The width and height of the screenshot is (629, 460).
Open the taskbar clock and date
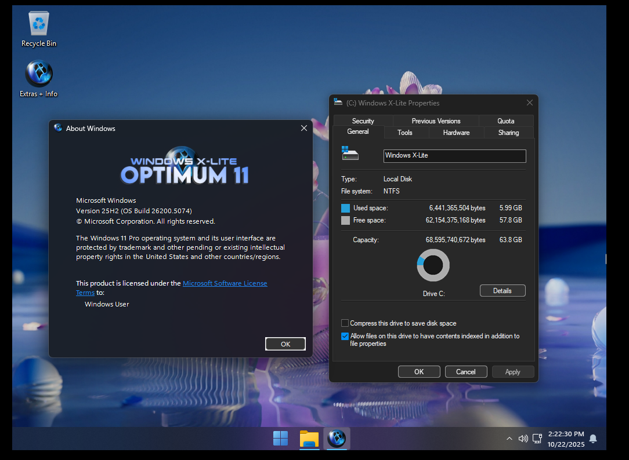pos(566,439)
